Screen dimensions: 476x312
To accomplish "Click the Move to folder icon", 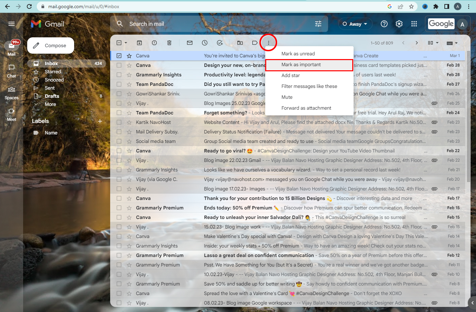I will 240,43.
